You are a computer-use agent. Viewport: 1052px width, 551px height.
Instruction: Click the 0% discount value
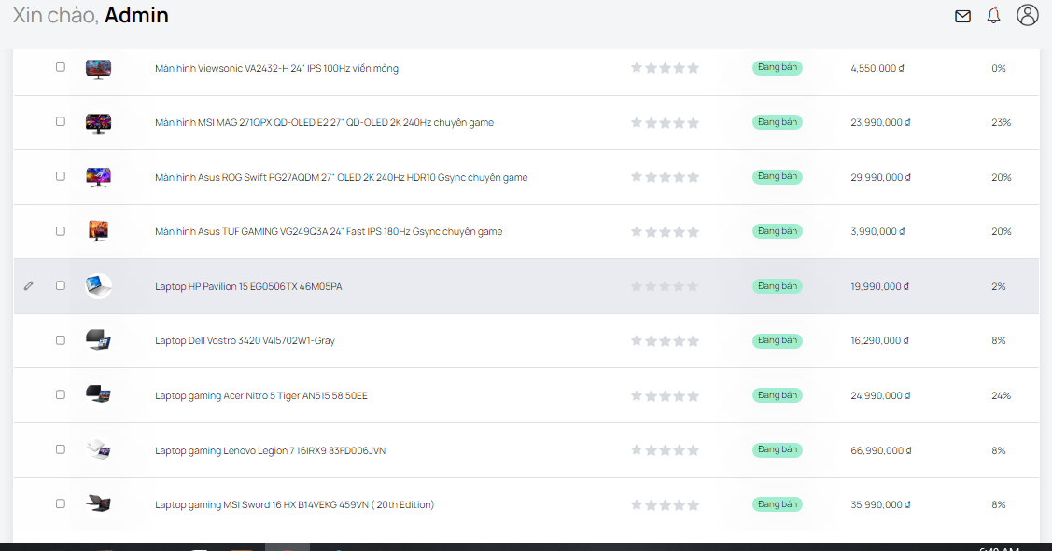(999, 68)
